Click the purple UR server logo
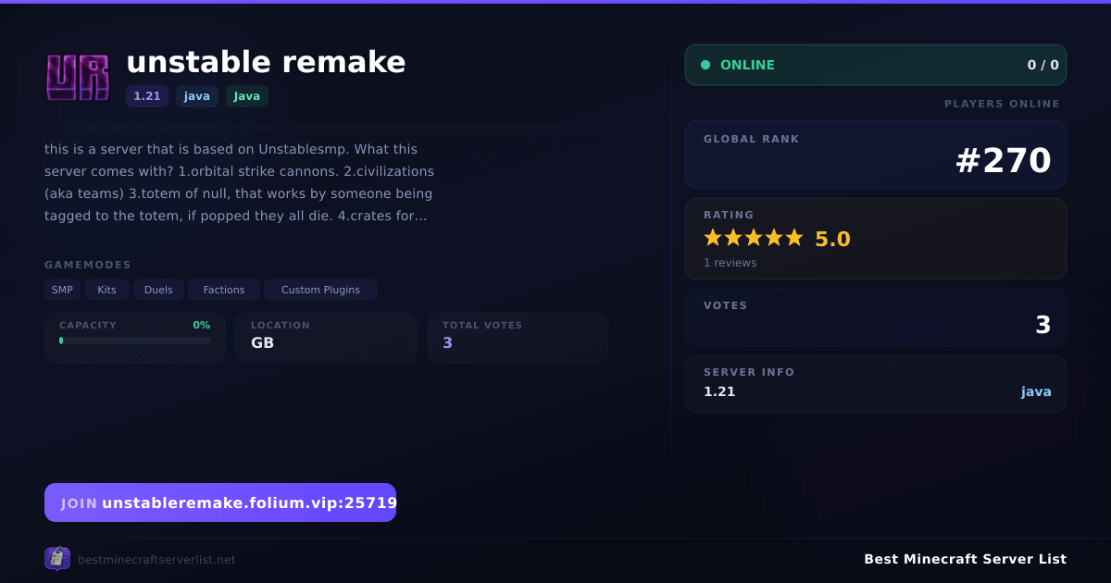Image resolution: width=1111 pixels, height=583 pixels. 78,78
